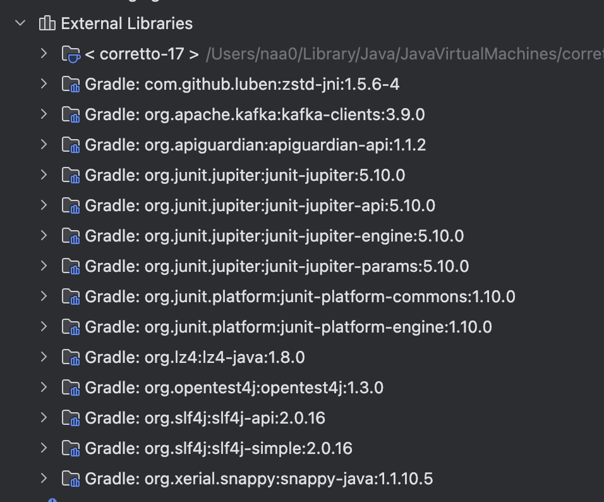Click the slf4j-simple library icon
Viewport: 604px width, 502px height.
click(71, 448)
